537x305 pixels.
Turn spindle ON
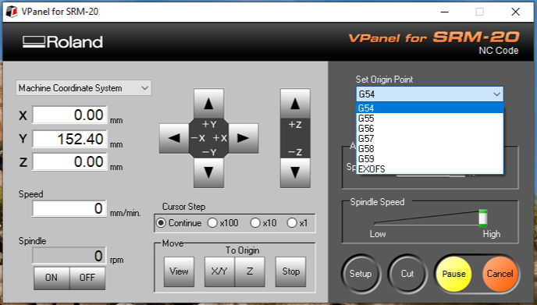[x=52, y=278]
